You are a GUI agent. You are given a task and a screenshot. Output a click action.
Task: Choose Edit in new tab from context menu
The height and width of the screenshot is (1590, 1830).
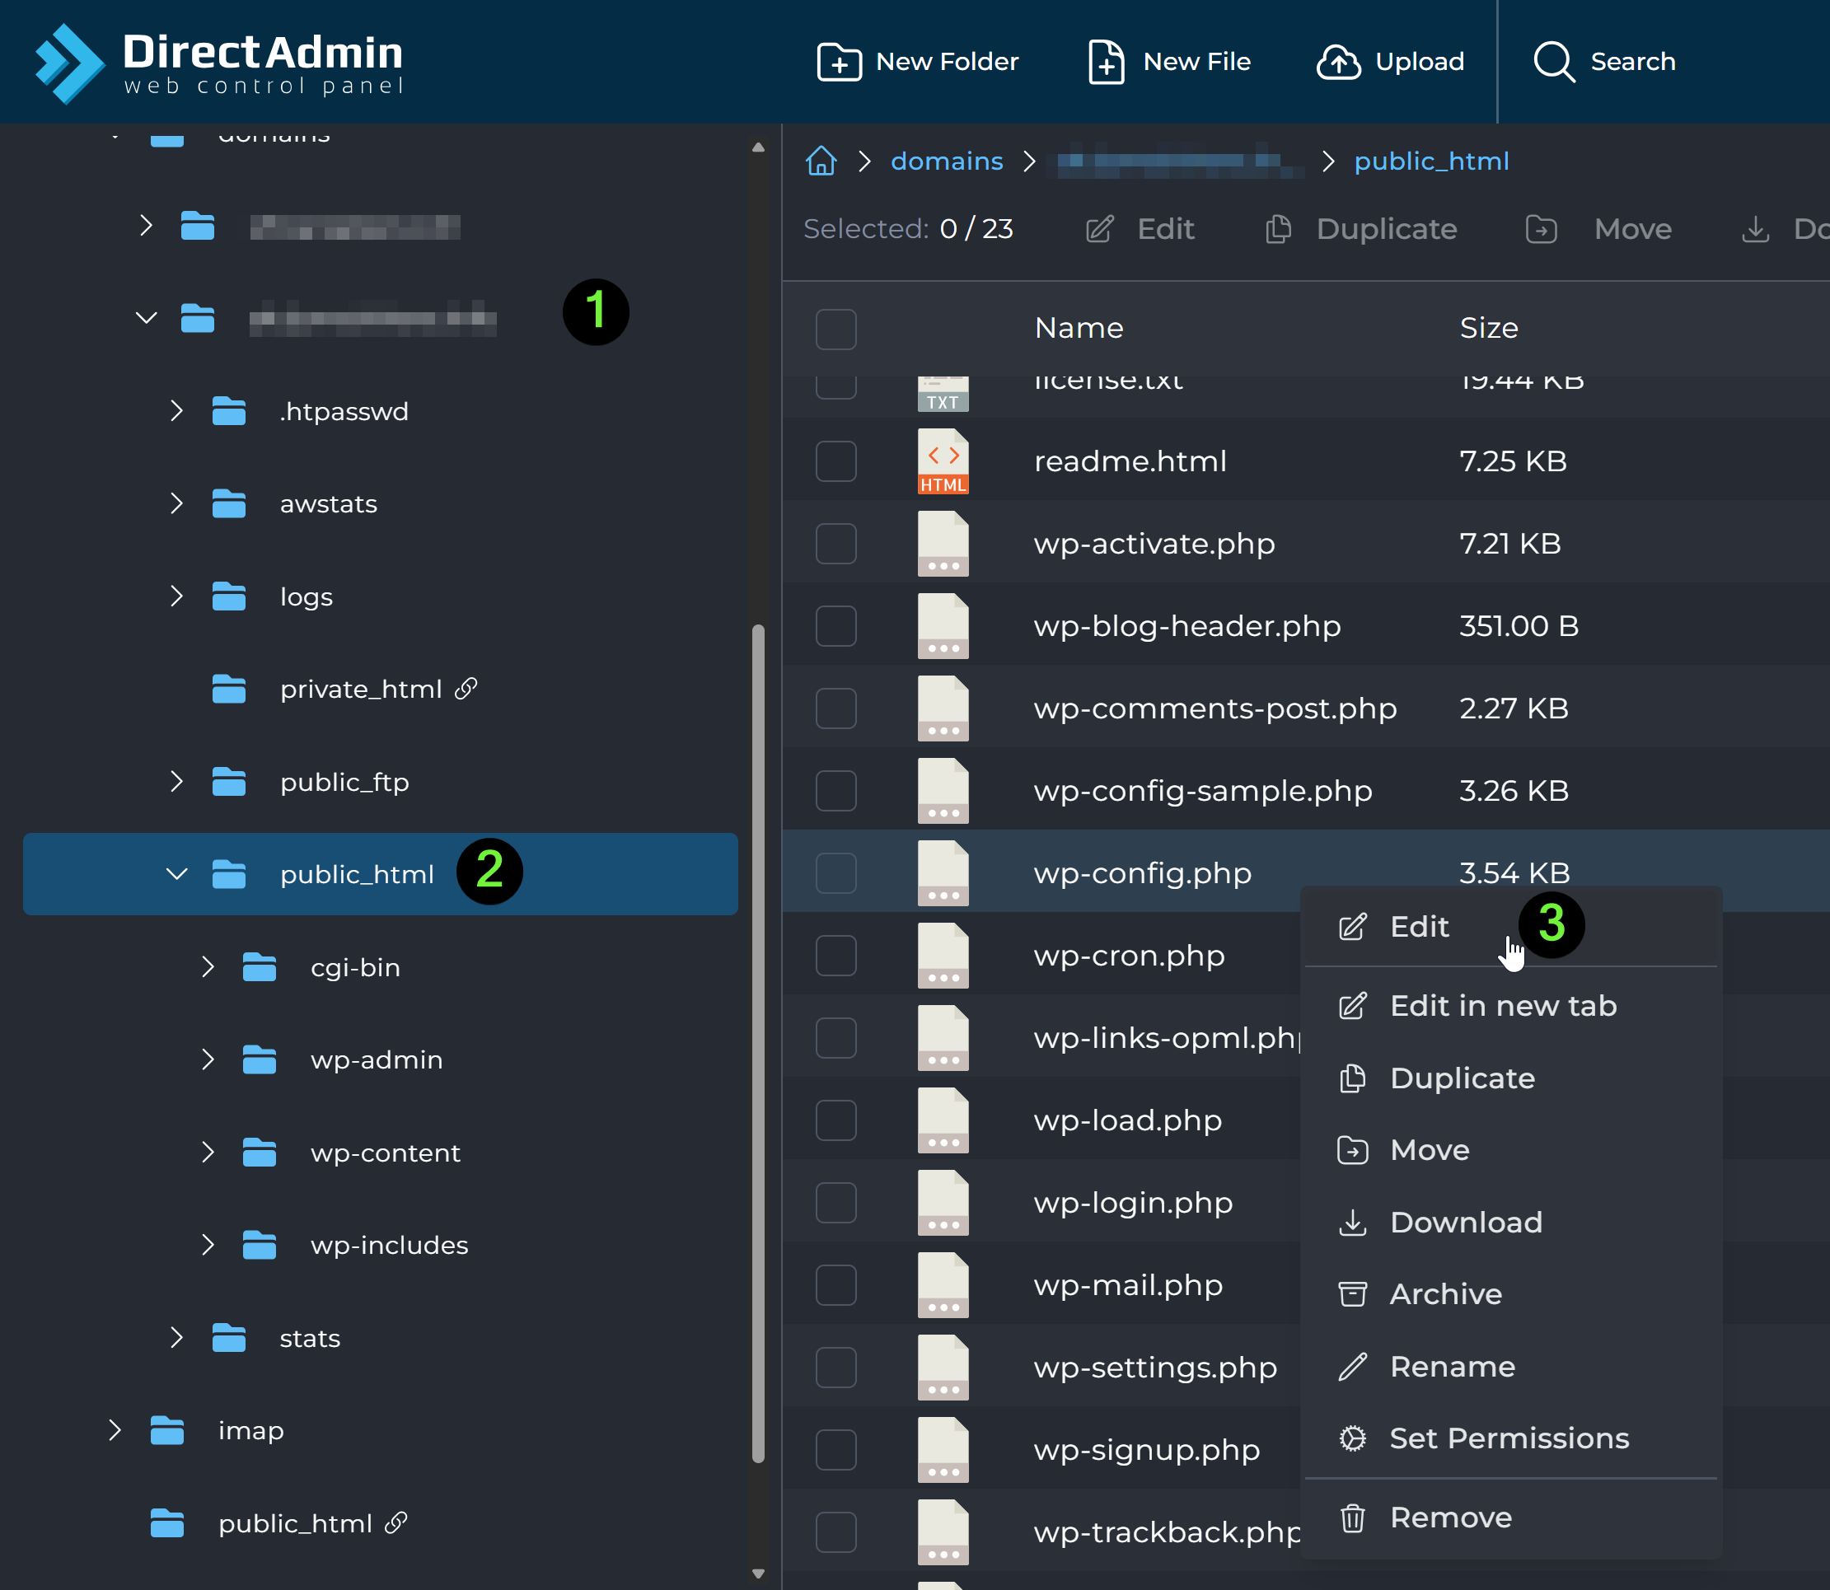click(1503, 1006)
